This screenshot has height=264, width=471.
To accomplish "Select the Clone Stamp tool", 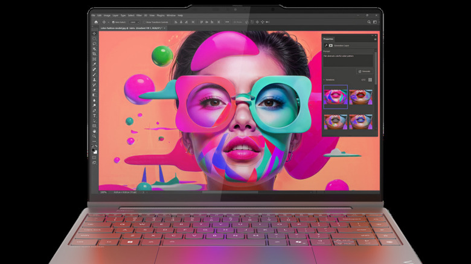I will pos(94,80).
